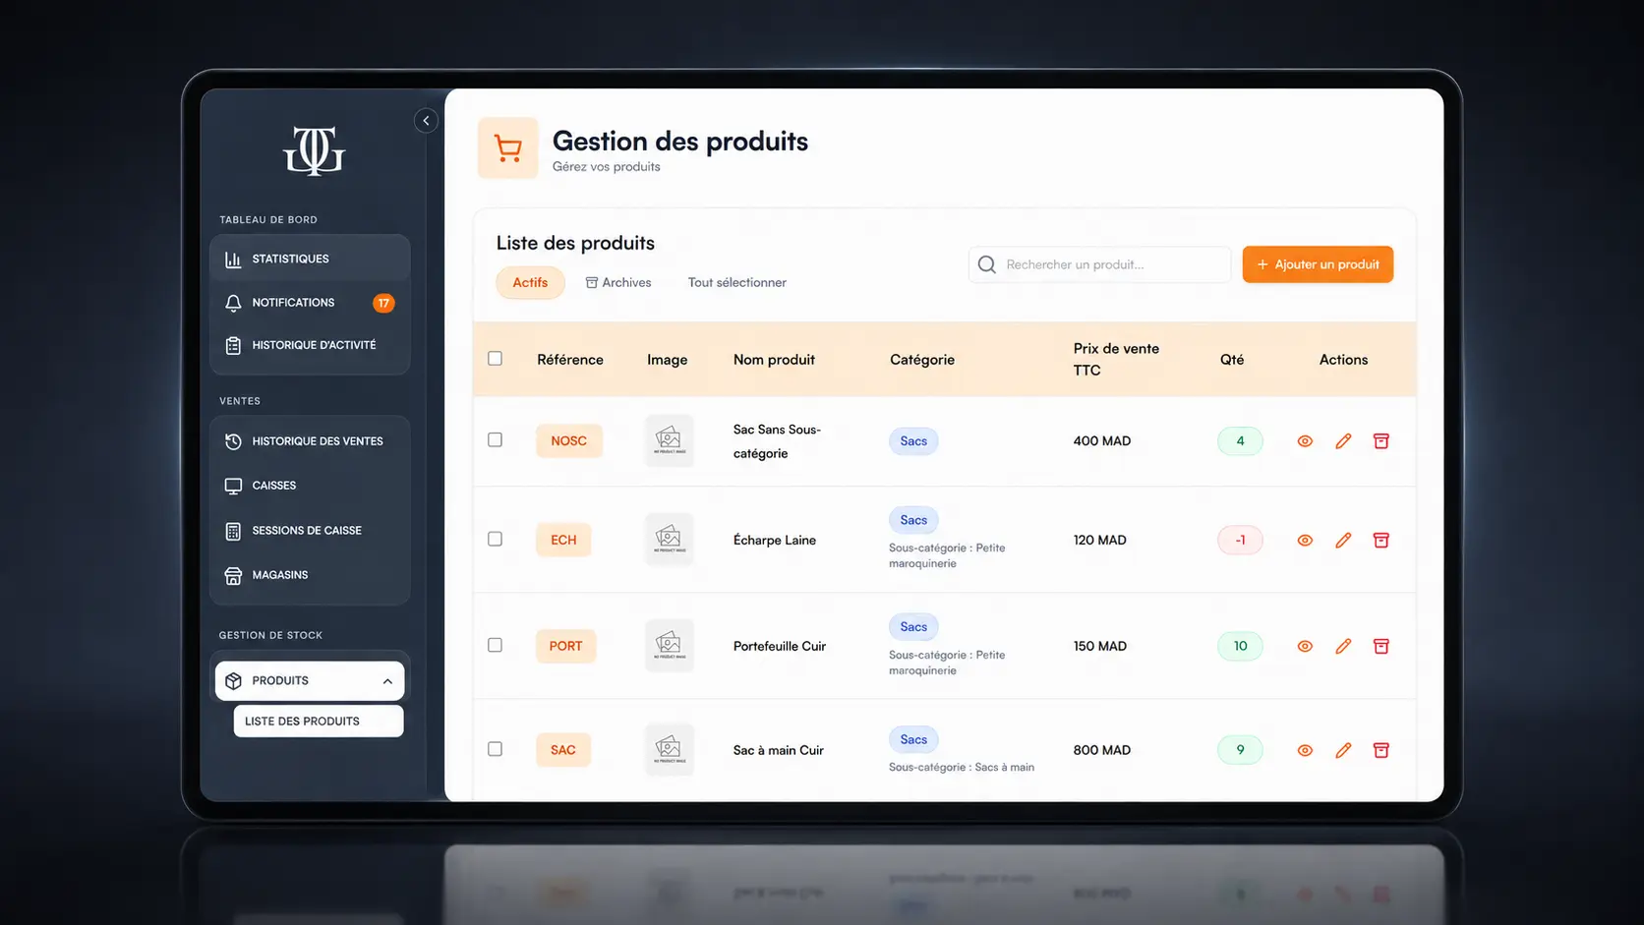Click the Écharpe Laine product image thumbnail
1644x925 pixels.
[669, 540]
